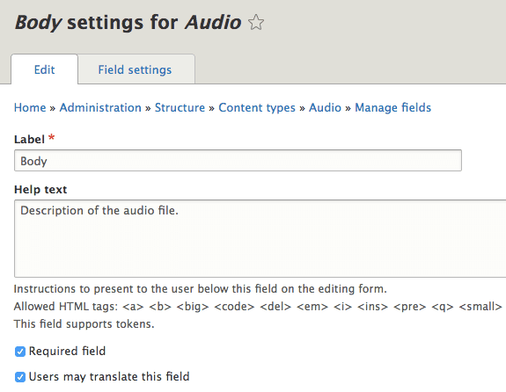Open the Field settings tab

(136, 69)
